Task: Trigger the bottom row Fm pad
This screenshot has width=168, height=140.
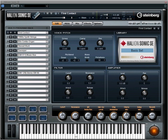Action: point(43,118)
